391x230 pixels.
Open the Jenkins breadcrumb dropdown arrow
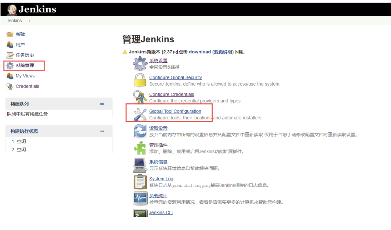coord(29,21)
